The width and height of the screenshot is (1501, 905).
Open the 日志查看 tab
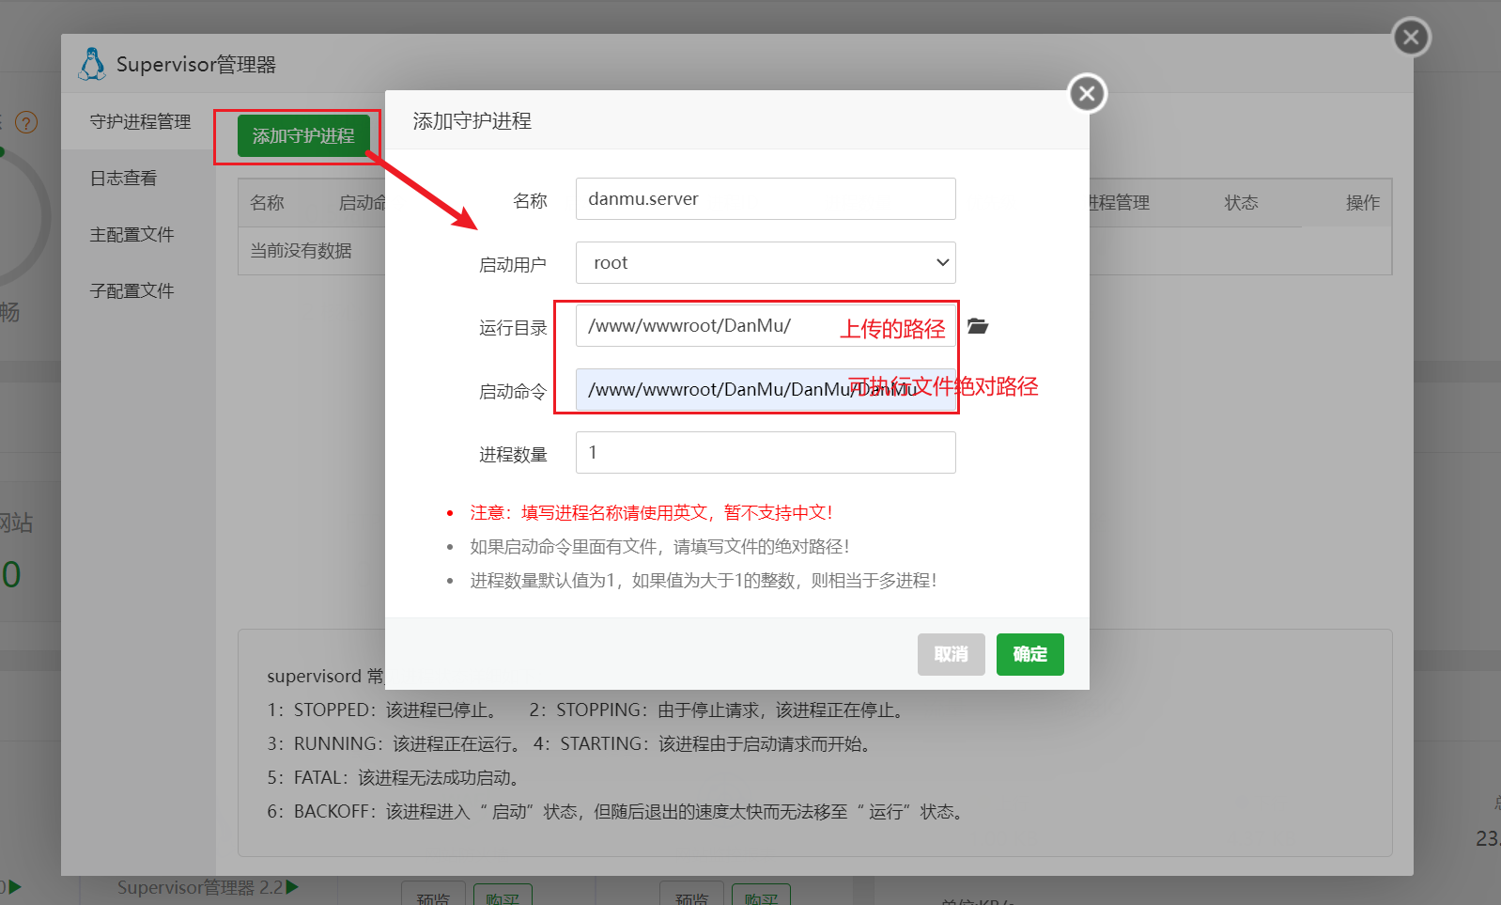(x=123, y=178)
